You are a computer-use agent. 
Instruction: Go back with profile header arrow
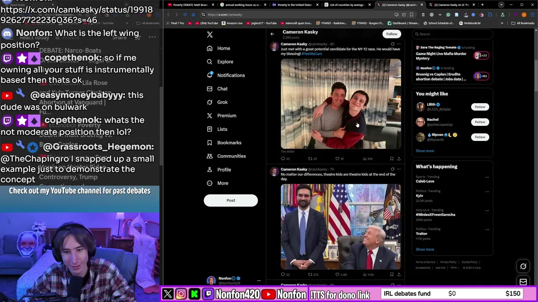point(272,34)
